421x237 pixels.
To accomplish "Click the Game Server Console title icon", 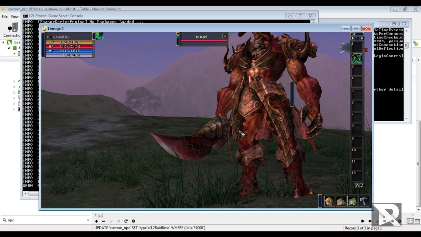I will [25, 16].
